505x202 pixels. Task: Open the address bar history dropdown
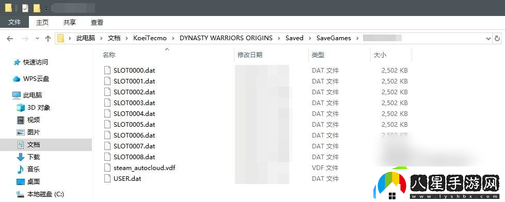tap(488, 38)
